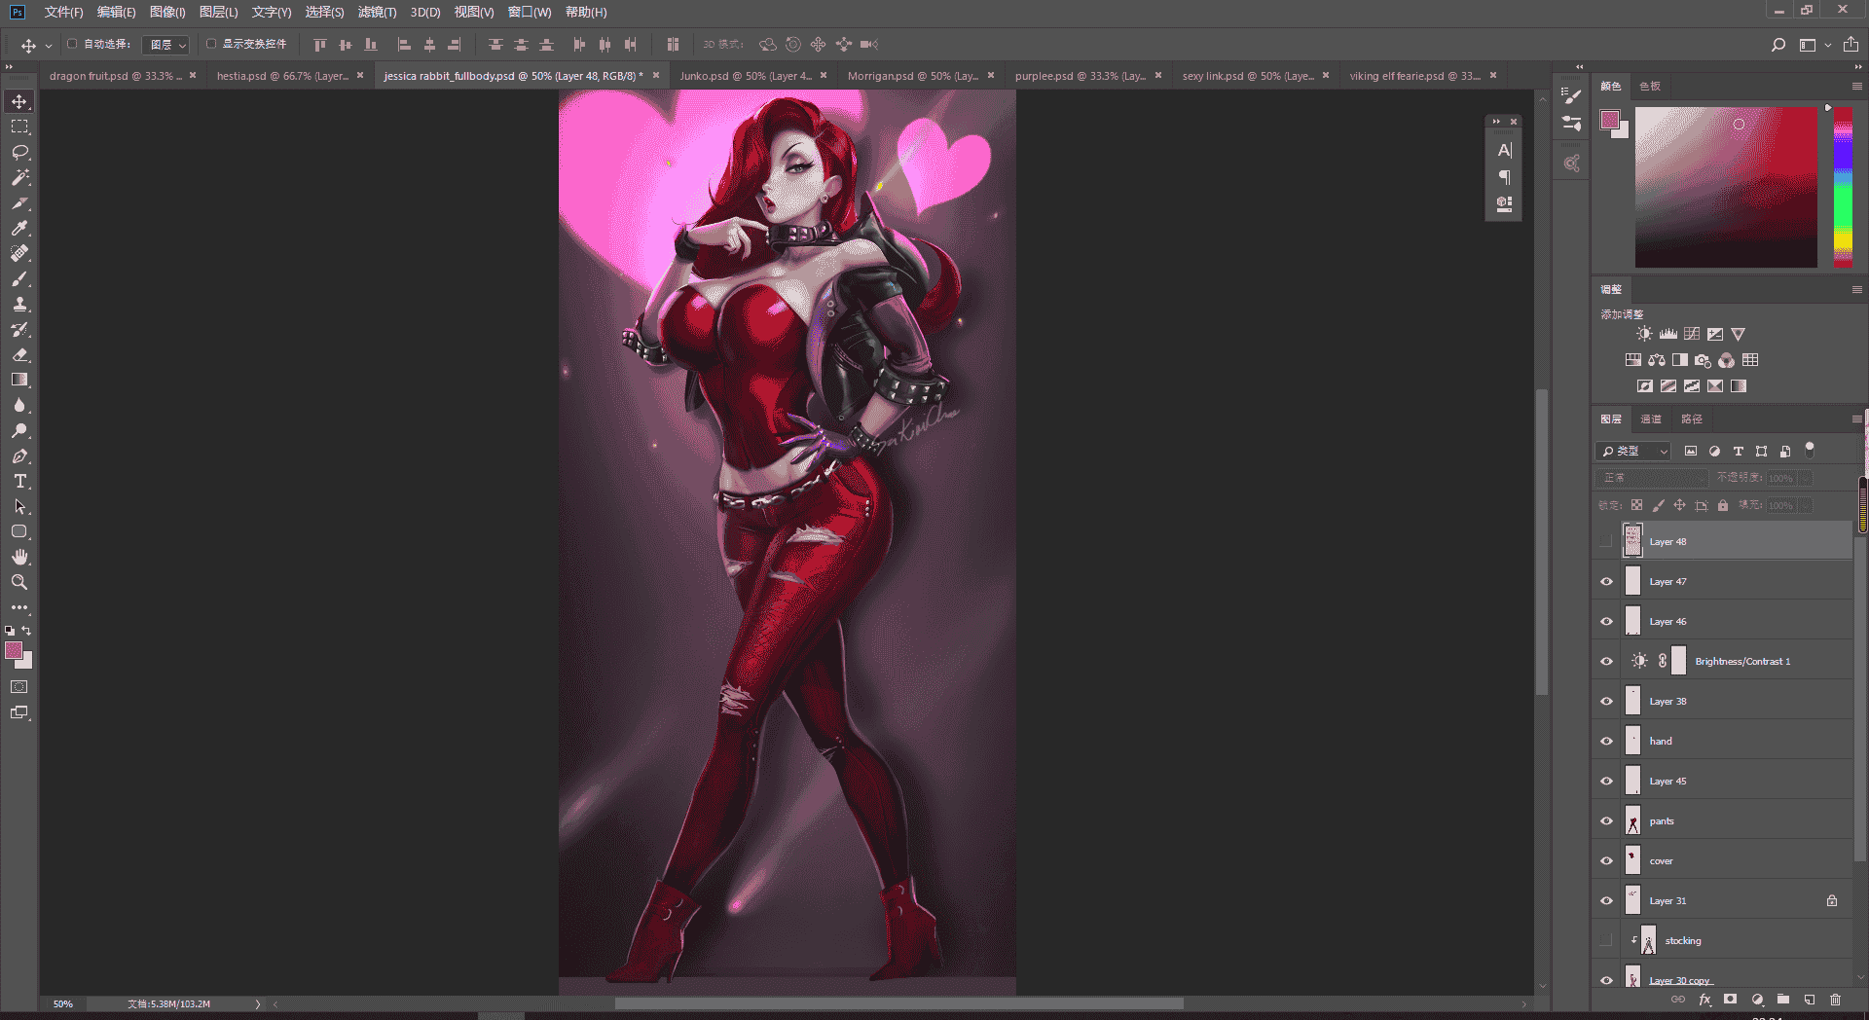1869x1020 pixels.
Task: Switch to the 通道 Channels tab
Action: coord(1651,419)
